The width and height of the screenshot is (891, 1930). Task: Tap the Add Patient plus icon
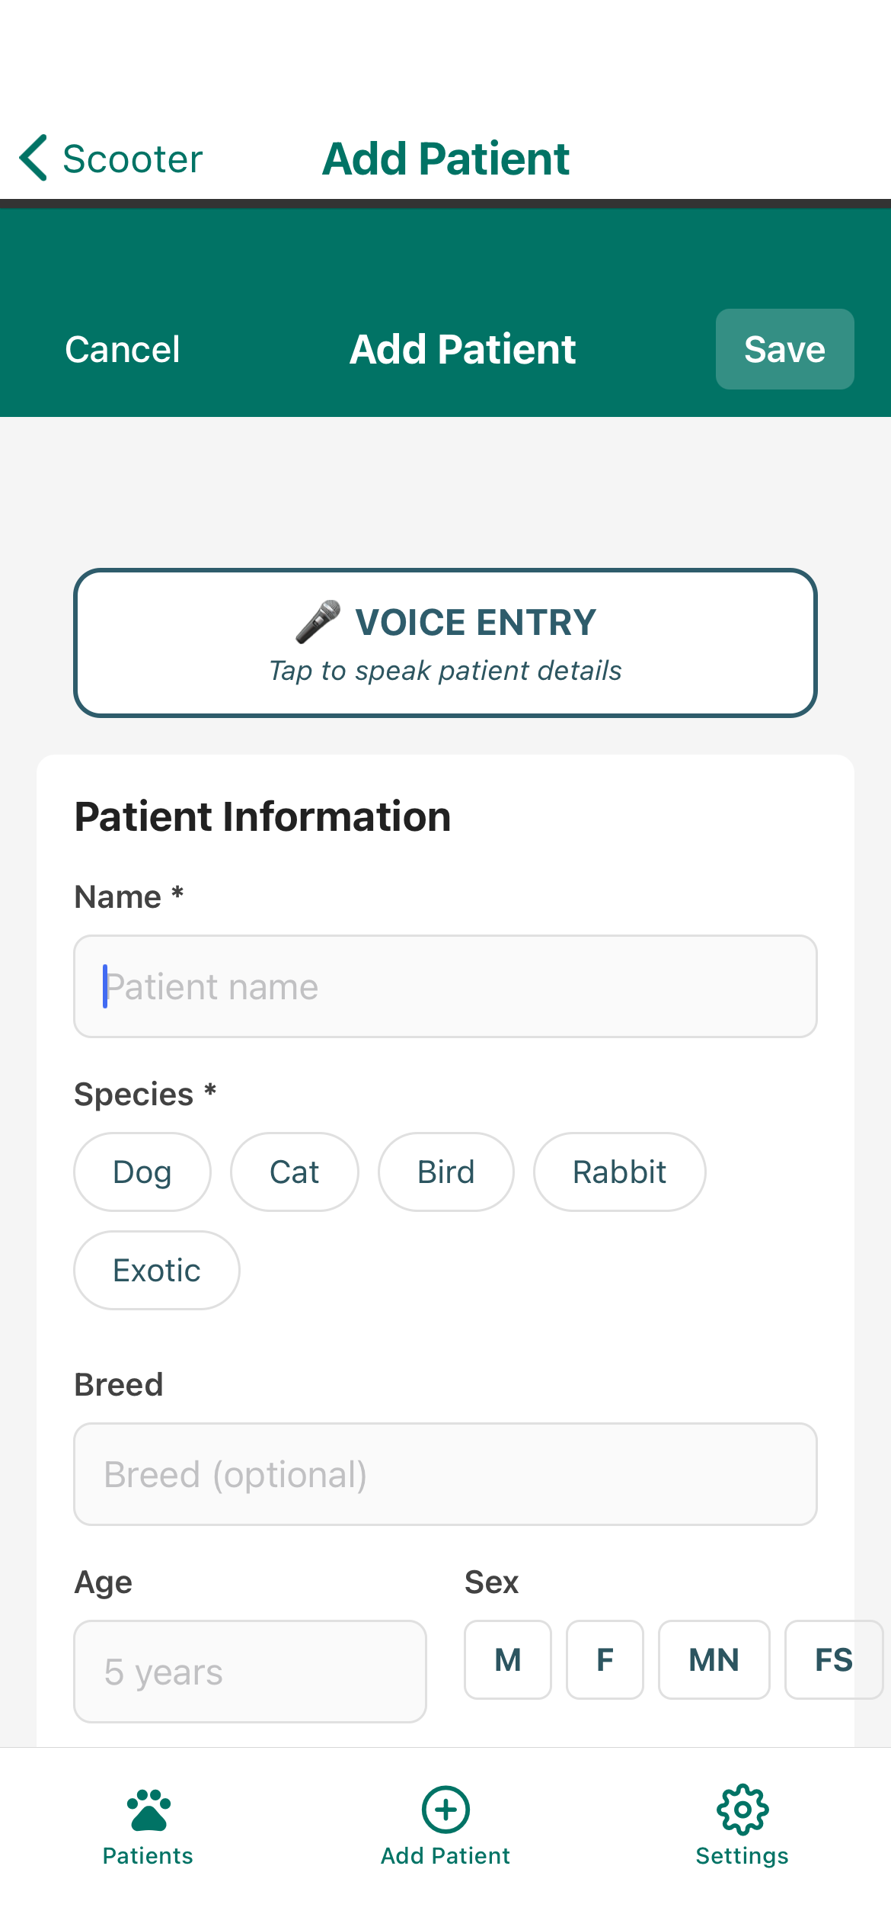(x=445, y=1810)
